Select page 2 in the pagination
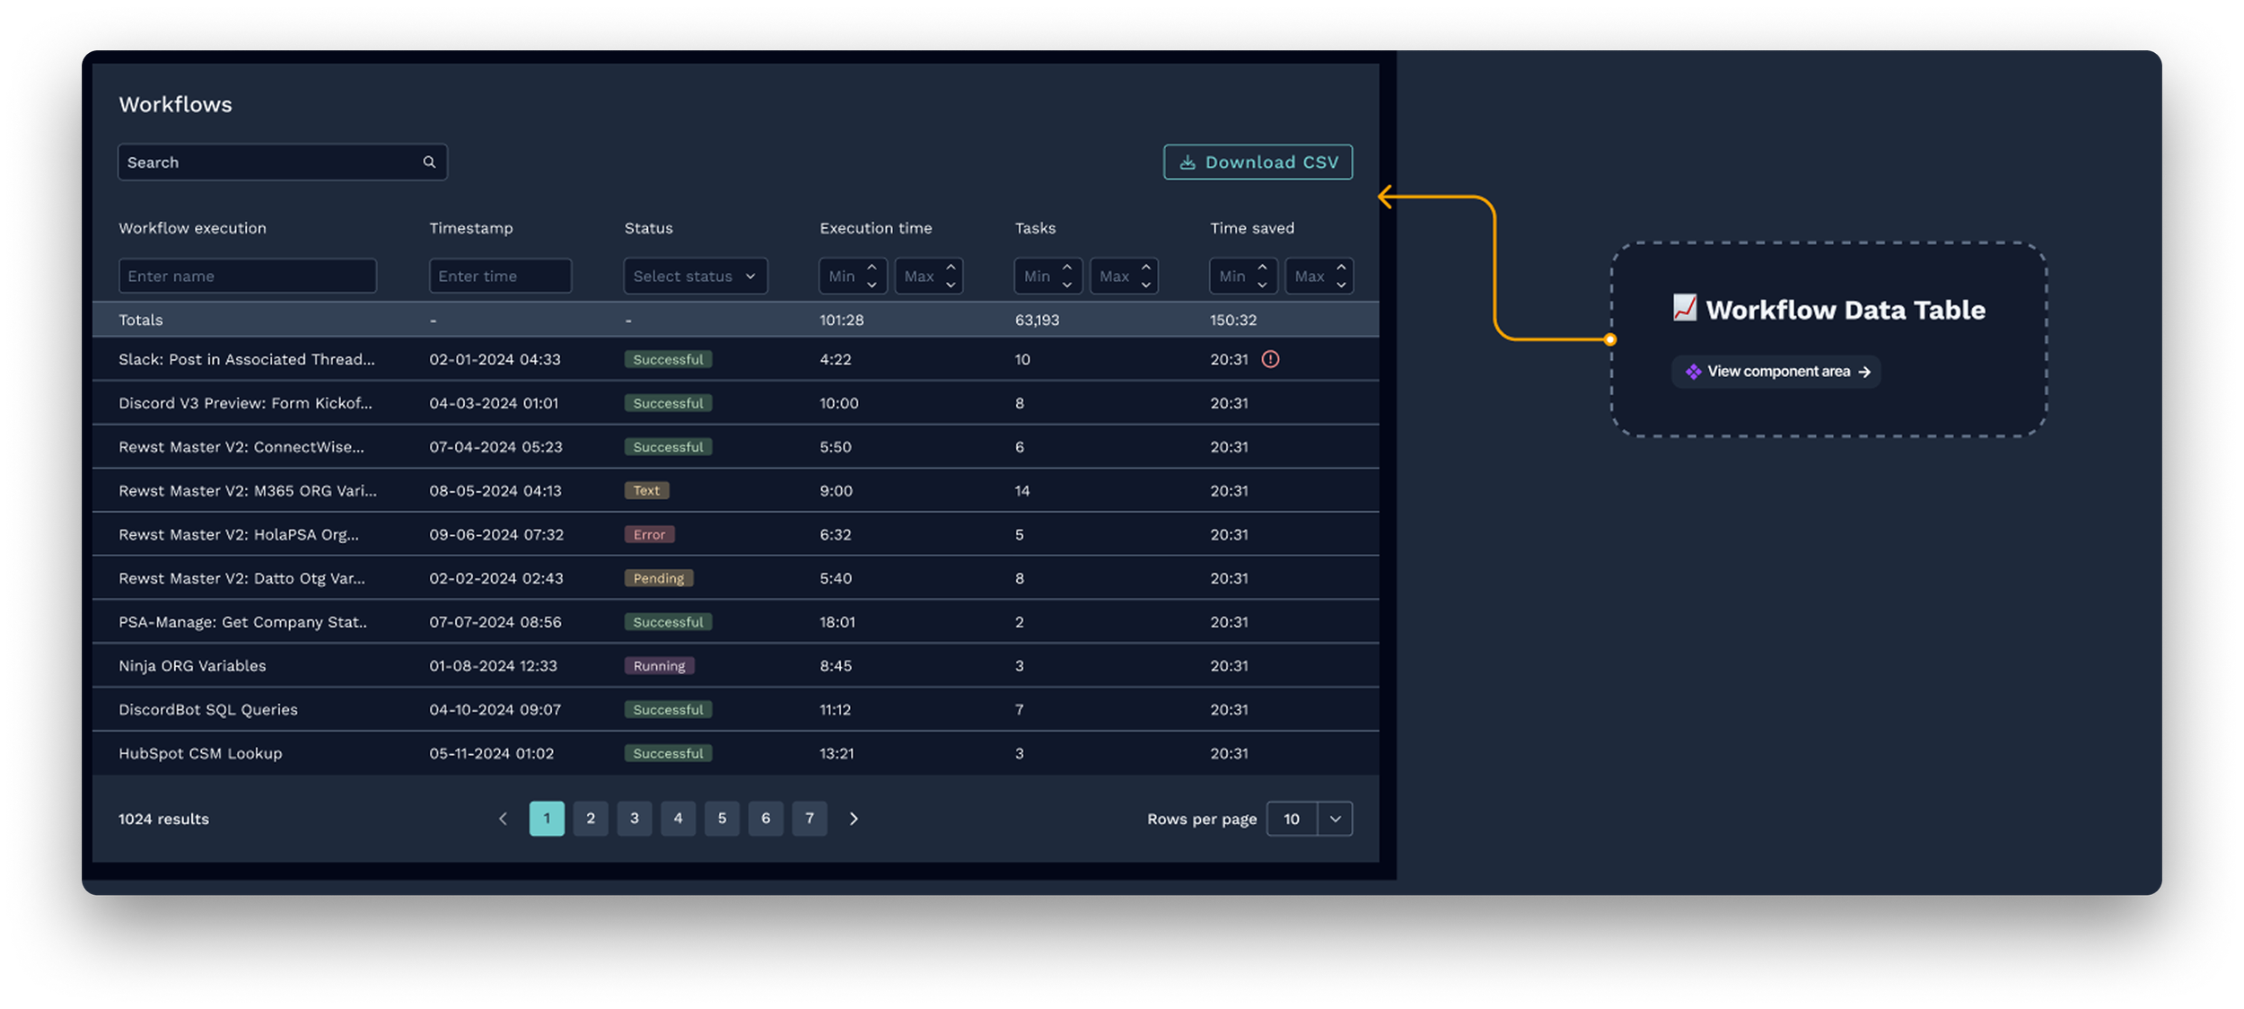Image resolution: width=2244 pixels, height=1009 pixels. (x=591, y=819)
